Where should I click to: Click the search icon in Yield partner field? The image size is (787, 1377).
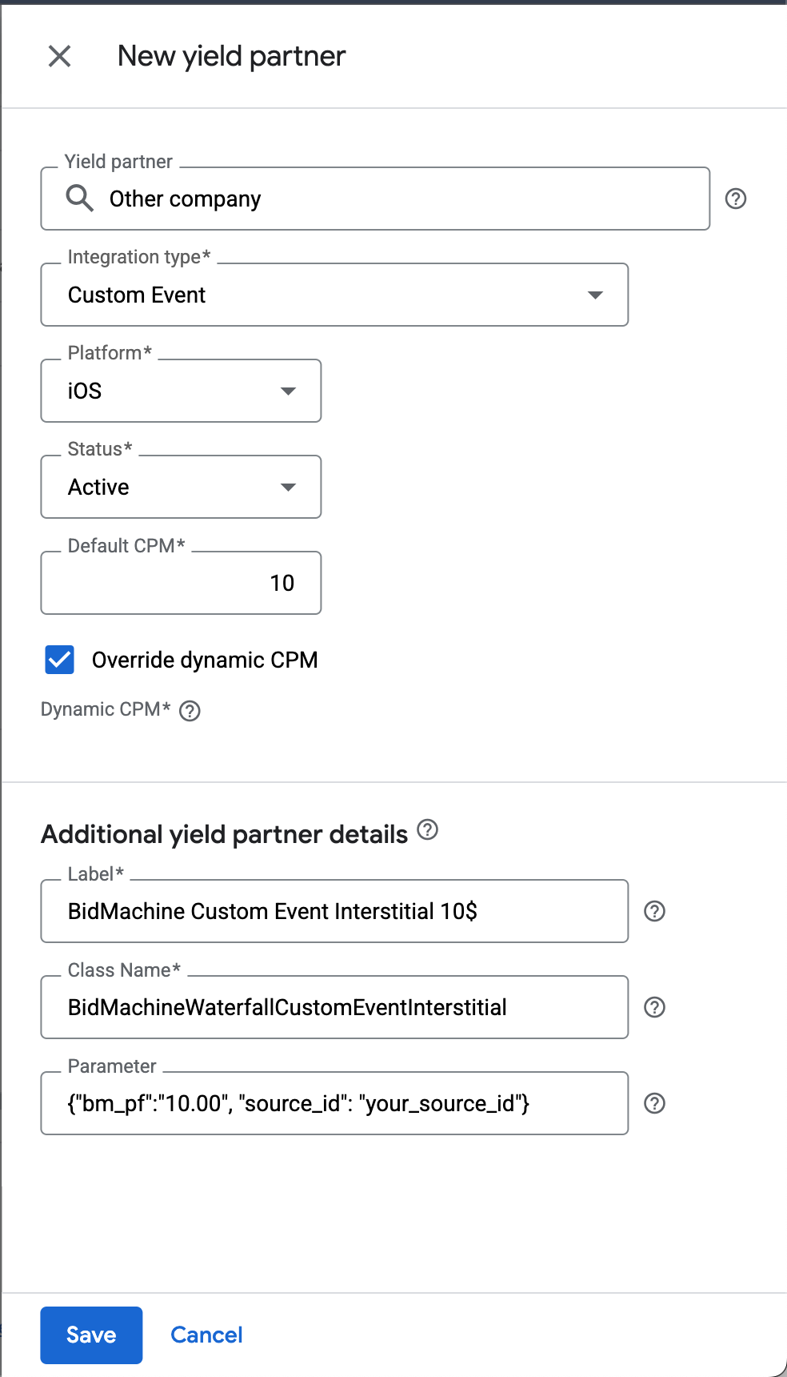point(79,198)
